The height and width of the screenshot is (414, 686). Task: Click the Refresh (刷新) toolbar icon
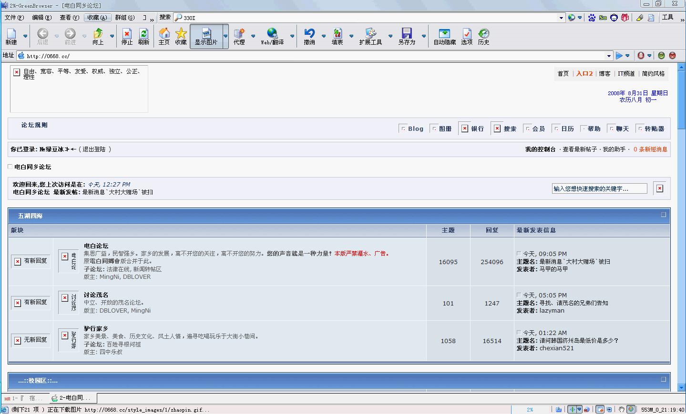[x=143, y=36]
